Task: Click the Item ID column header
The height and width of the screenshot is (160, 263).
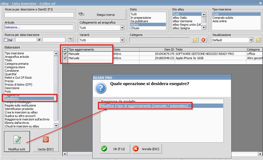Action: [157, 49]
